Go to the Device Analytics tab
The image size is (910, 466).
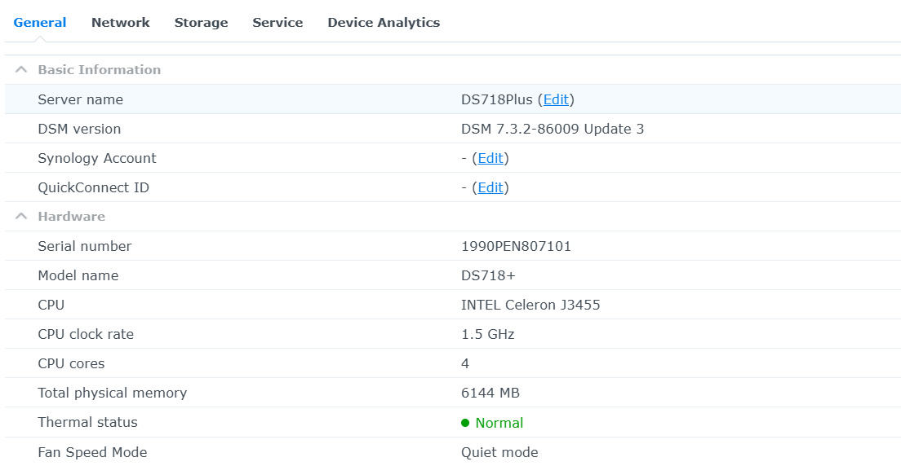pyautogui.click(x=384, y=23)
